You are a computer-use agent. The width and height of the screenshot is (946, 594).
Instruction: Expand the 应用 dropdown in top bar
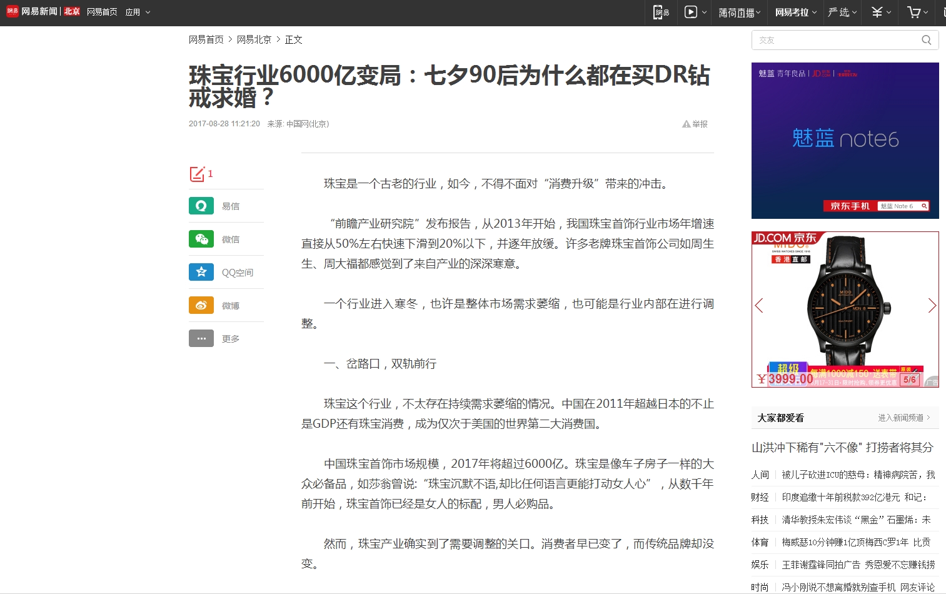coord(138,12)
